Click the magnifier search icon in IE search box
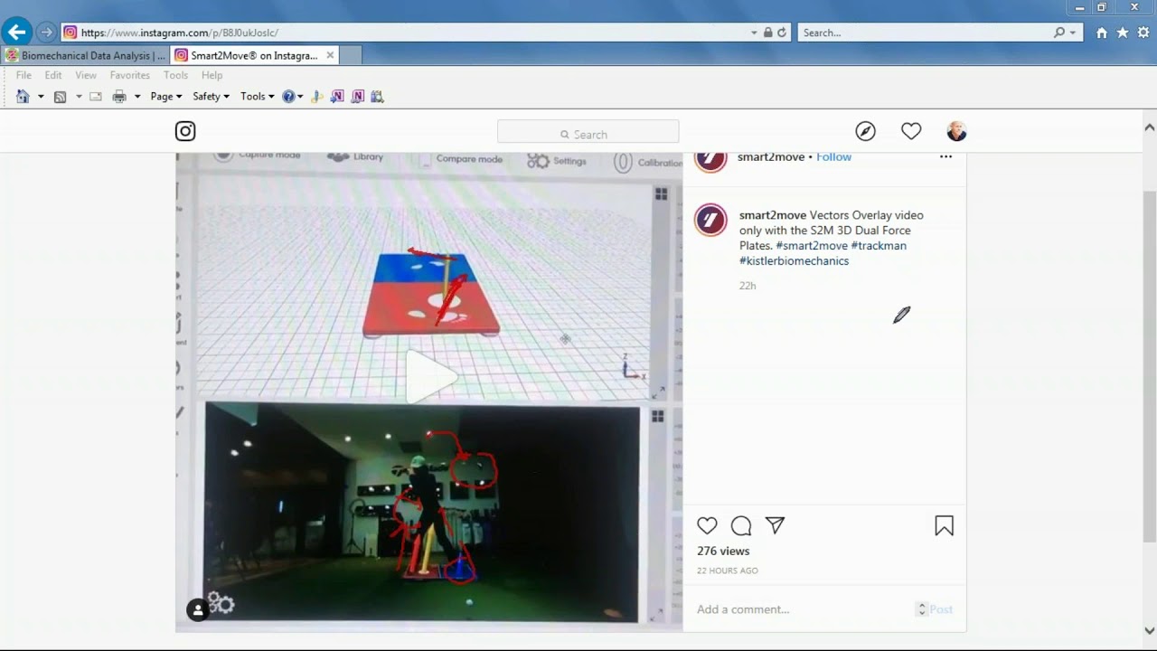Viewport: 1157px width, 651px height. tap(1059, 33)
